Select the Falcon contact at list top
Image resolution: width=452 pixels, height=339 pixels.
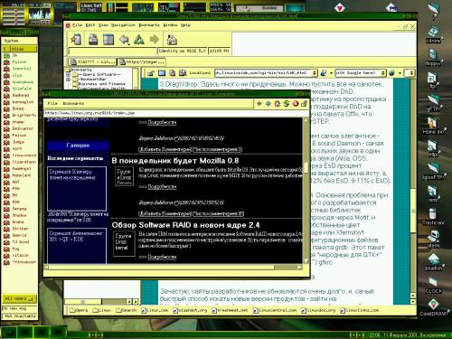point(20,61)
